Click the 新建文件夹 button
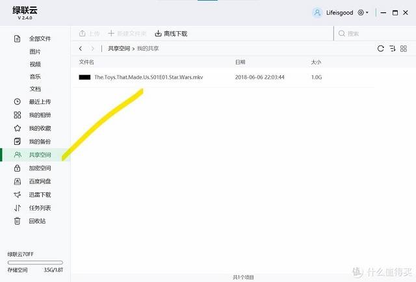This screenshot has height=282, width=416. point(127,33)
